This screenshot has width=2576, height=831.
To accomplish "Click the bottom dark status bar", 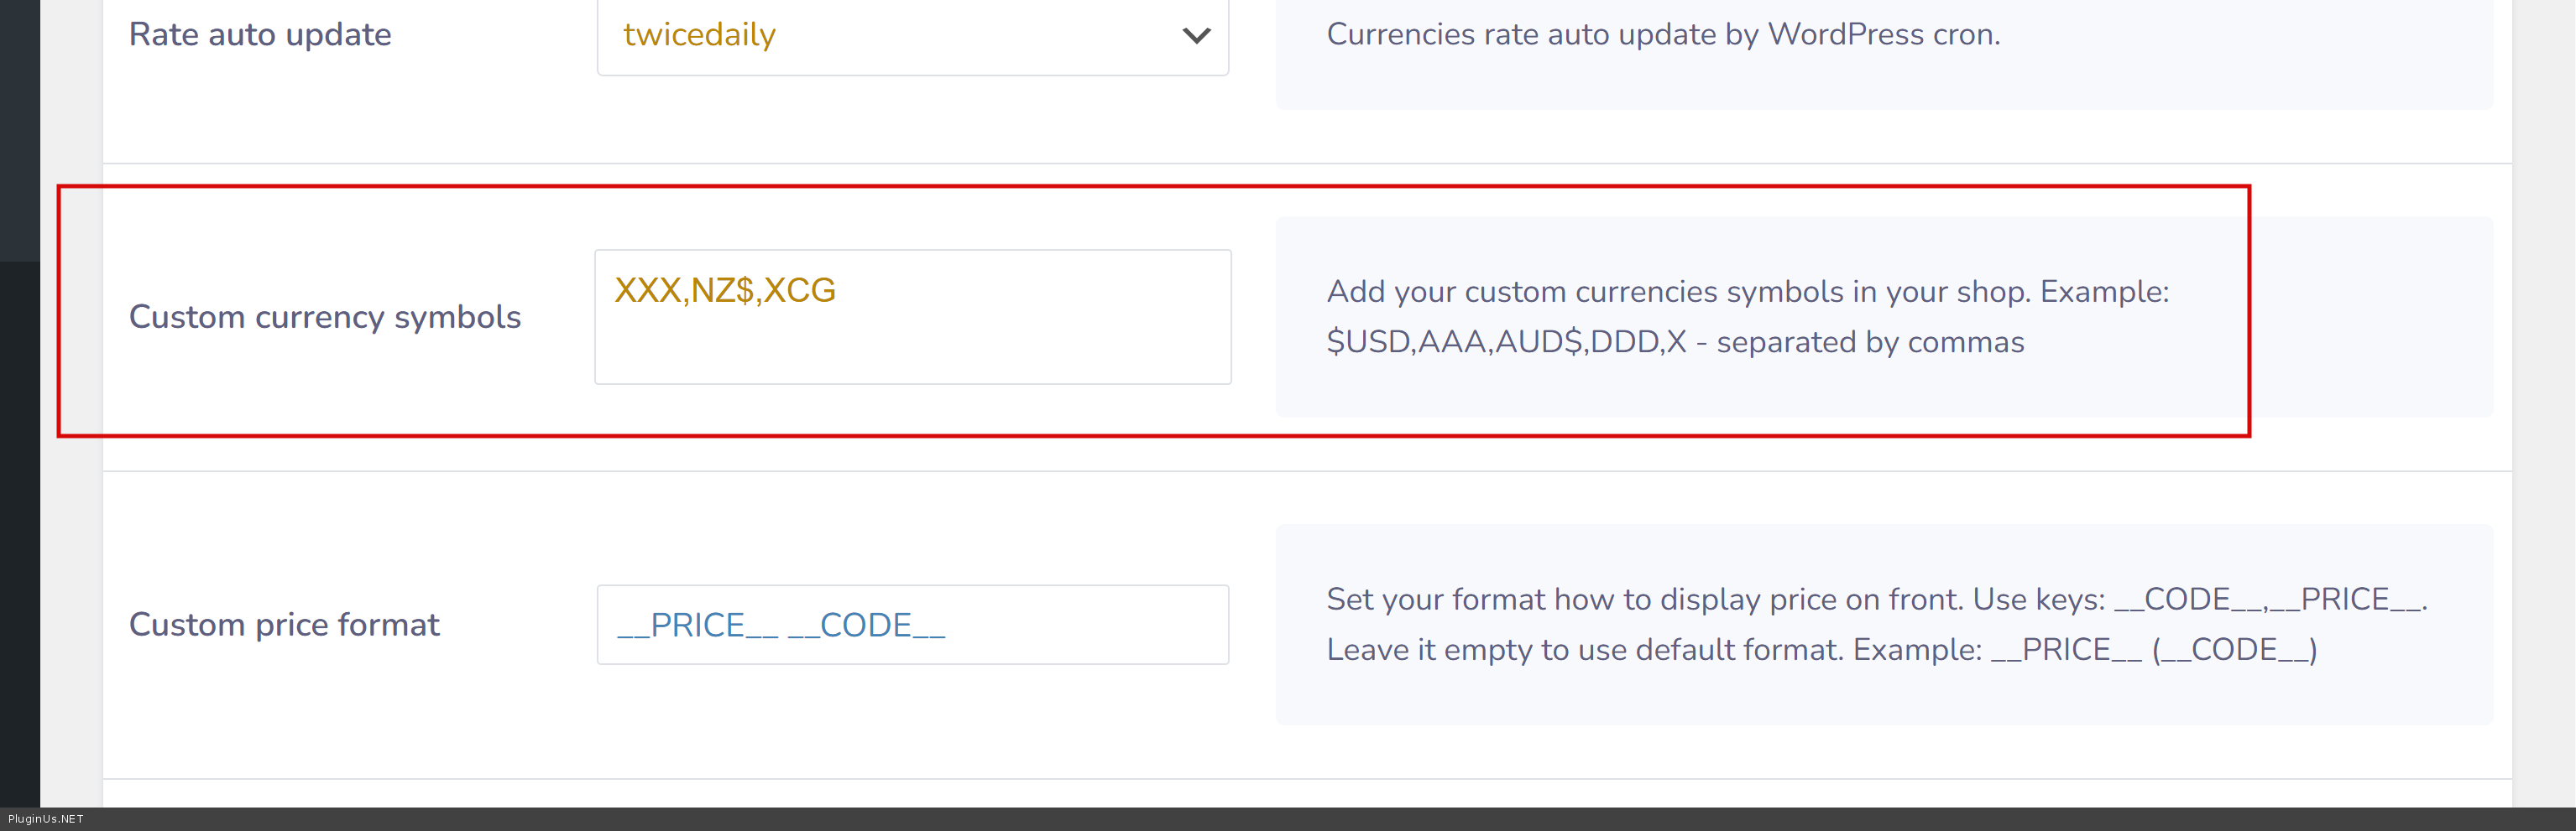I will (1300, 819).
